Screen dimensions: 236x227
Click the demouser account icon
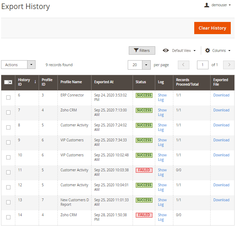(207, 5)
